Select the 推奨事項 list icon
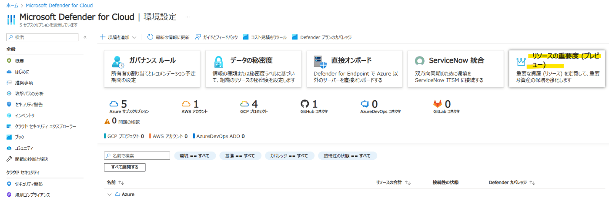Viewport: 609px width, 198px height. (9, 82)
